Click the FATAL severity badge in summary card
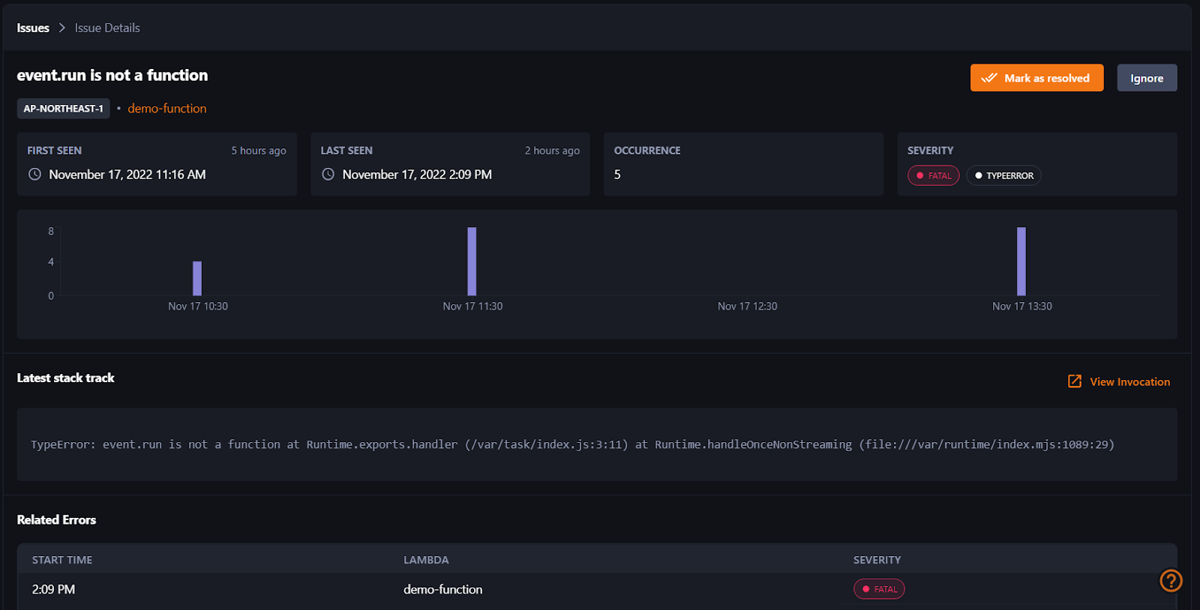This screenshot has width=1200, height=610. [933, 175]
